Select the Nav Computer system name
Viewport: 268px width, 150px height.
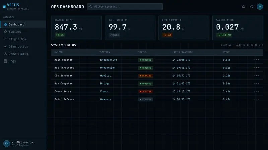[63, 84]
